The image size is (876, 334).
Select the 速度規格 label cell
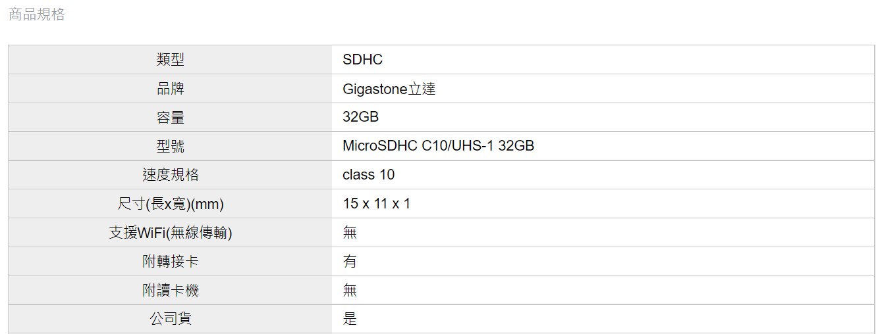tap(171, 175)
